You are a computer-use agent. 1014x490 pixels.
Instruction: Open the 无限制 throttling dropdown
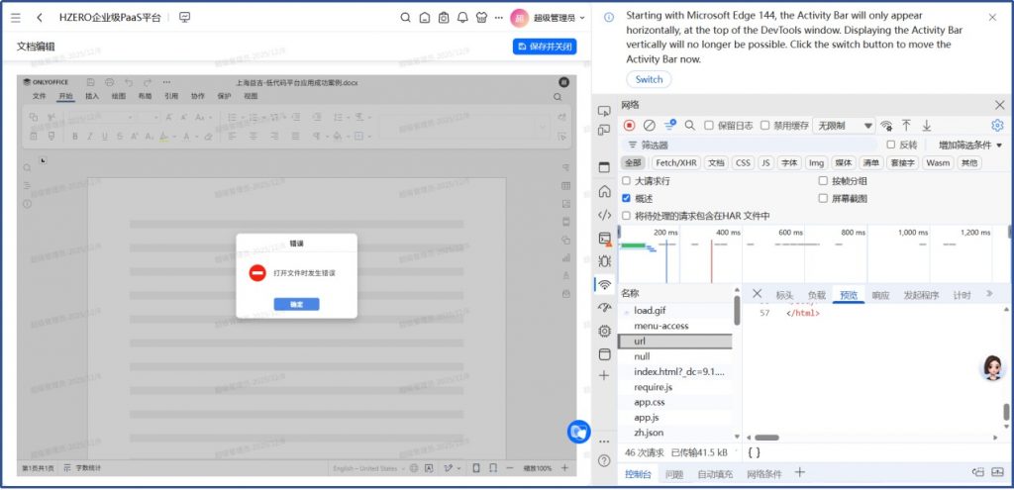[x=844, y=126]
